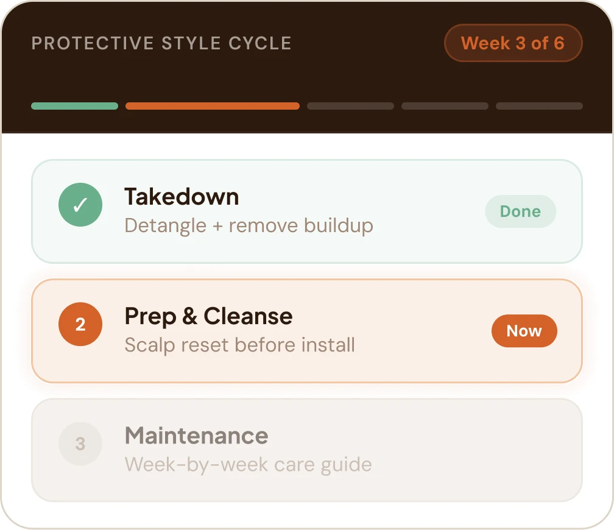This screenshot has width=614, height=530.
Task: Open the Week 3 of 6 selector
Action: pos(513,43)
